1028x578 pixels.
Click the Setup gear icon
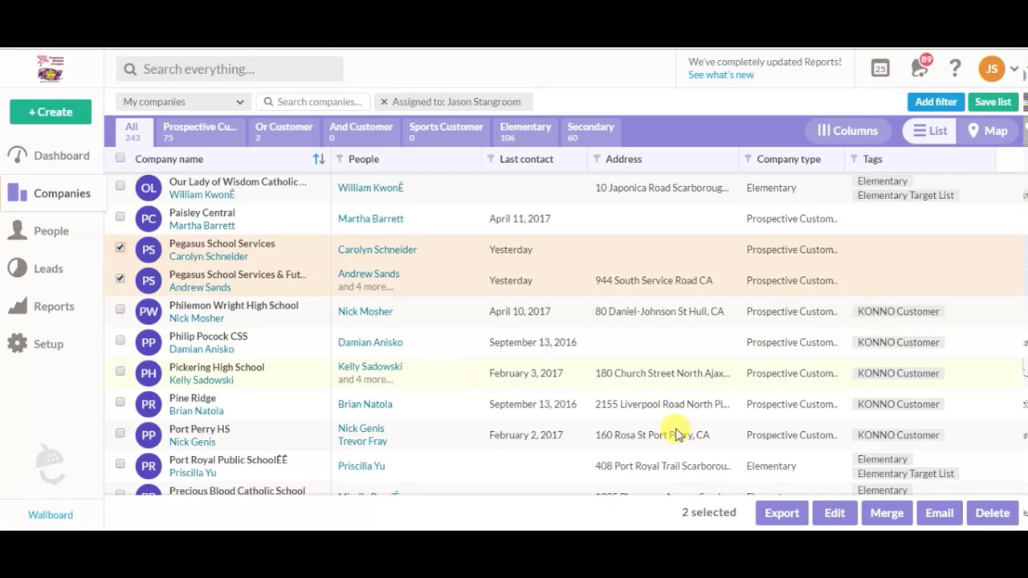(18, 344)
